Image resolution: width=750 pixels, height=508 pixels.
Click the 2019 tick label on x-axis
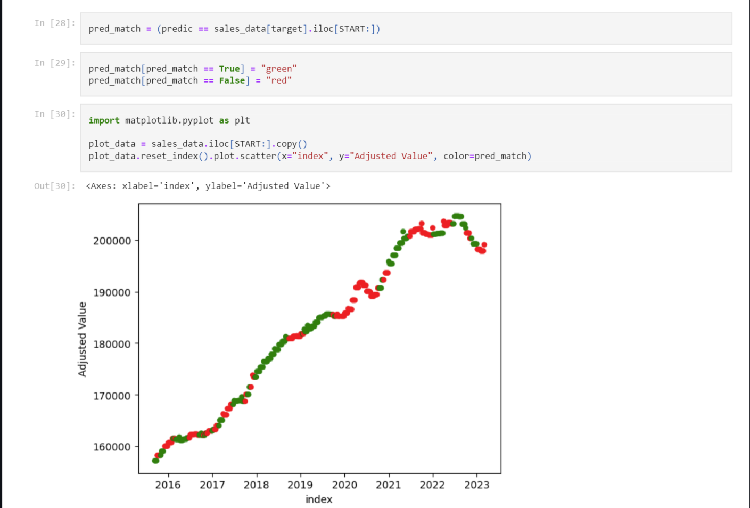[300, 485]
